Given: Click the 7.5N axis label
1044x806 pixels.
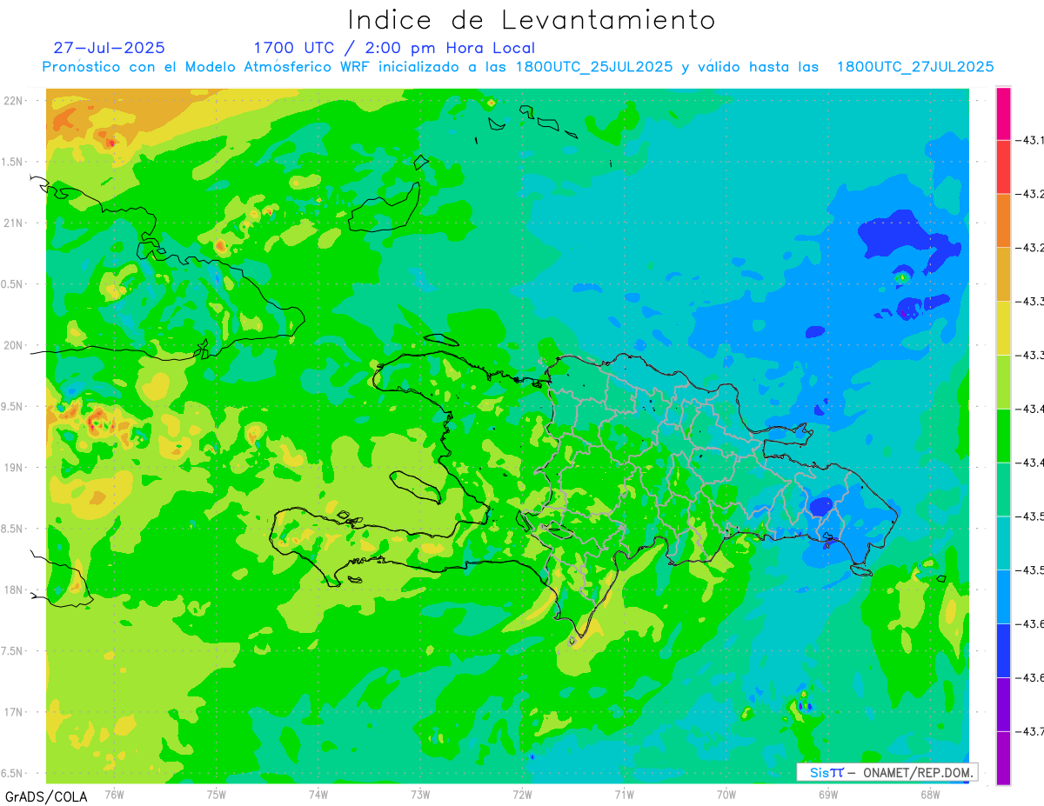Looking at the screenshot, I should click(13, 651).
